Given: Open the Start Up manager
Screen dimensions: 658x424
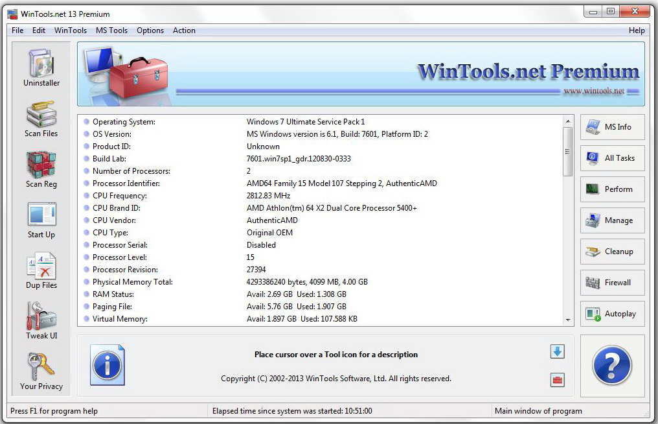Looking at the screenshot, I should (x=41, y=220).
